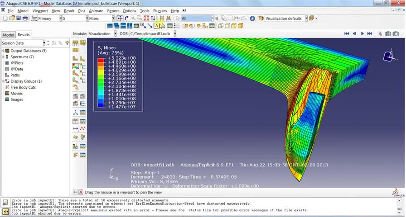
Task: Open the XY curve options red-line icon
Action: point(82,128)
